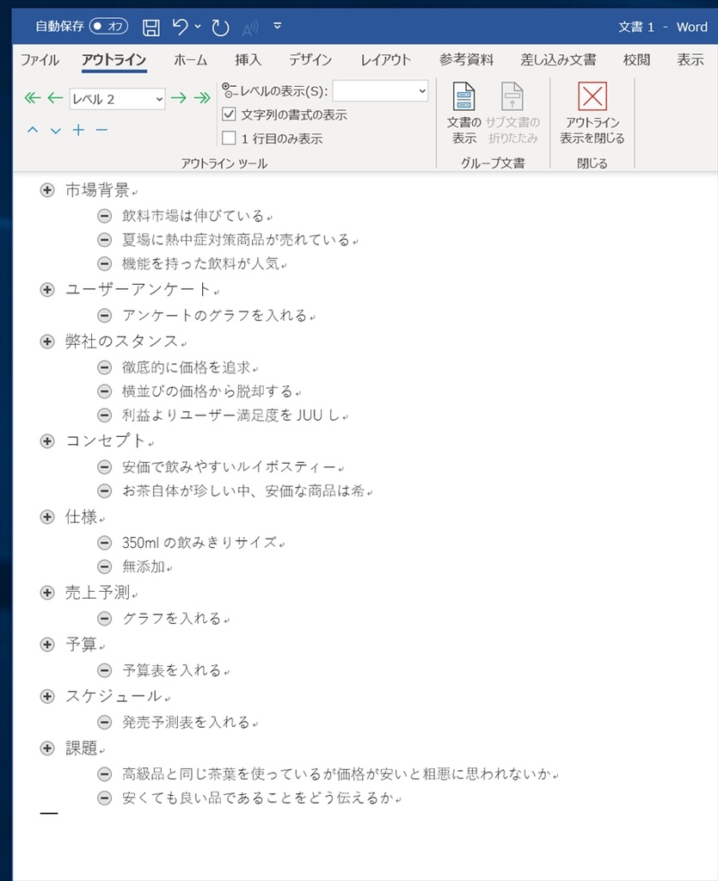Open the デザイン tab

pyautogui.click(x=310, y=59)
